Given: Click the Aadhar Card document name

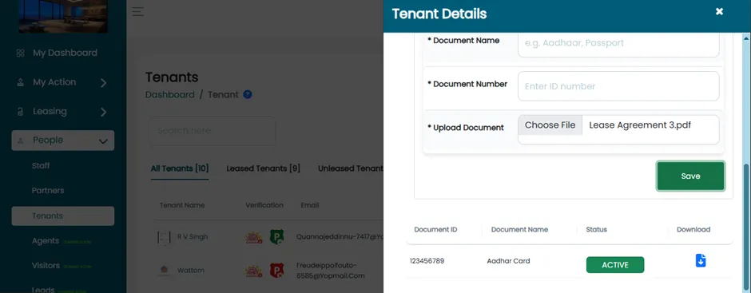Looking at the screenshot, I should click(509, 261).
